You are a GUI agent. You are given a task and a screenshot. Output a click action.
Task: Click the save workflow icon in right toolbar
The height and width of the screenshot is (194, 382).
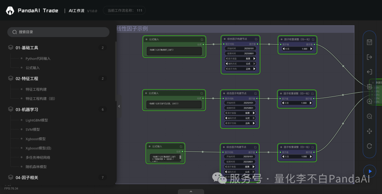point(369,42)
